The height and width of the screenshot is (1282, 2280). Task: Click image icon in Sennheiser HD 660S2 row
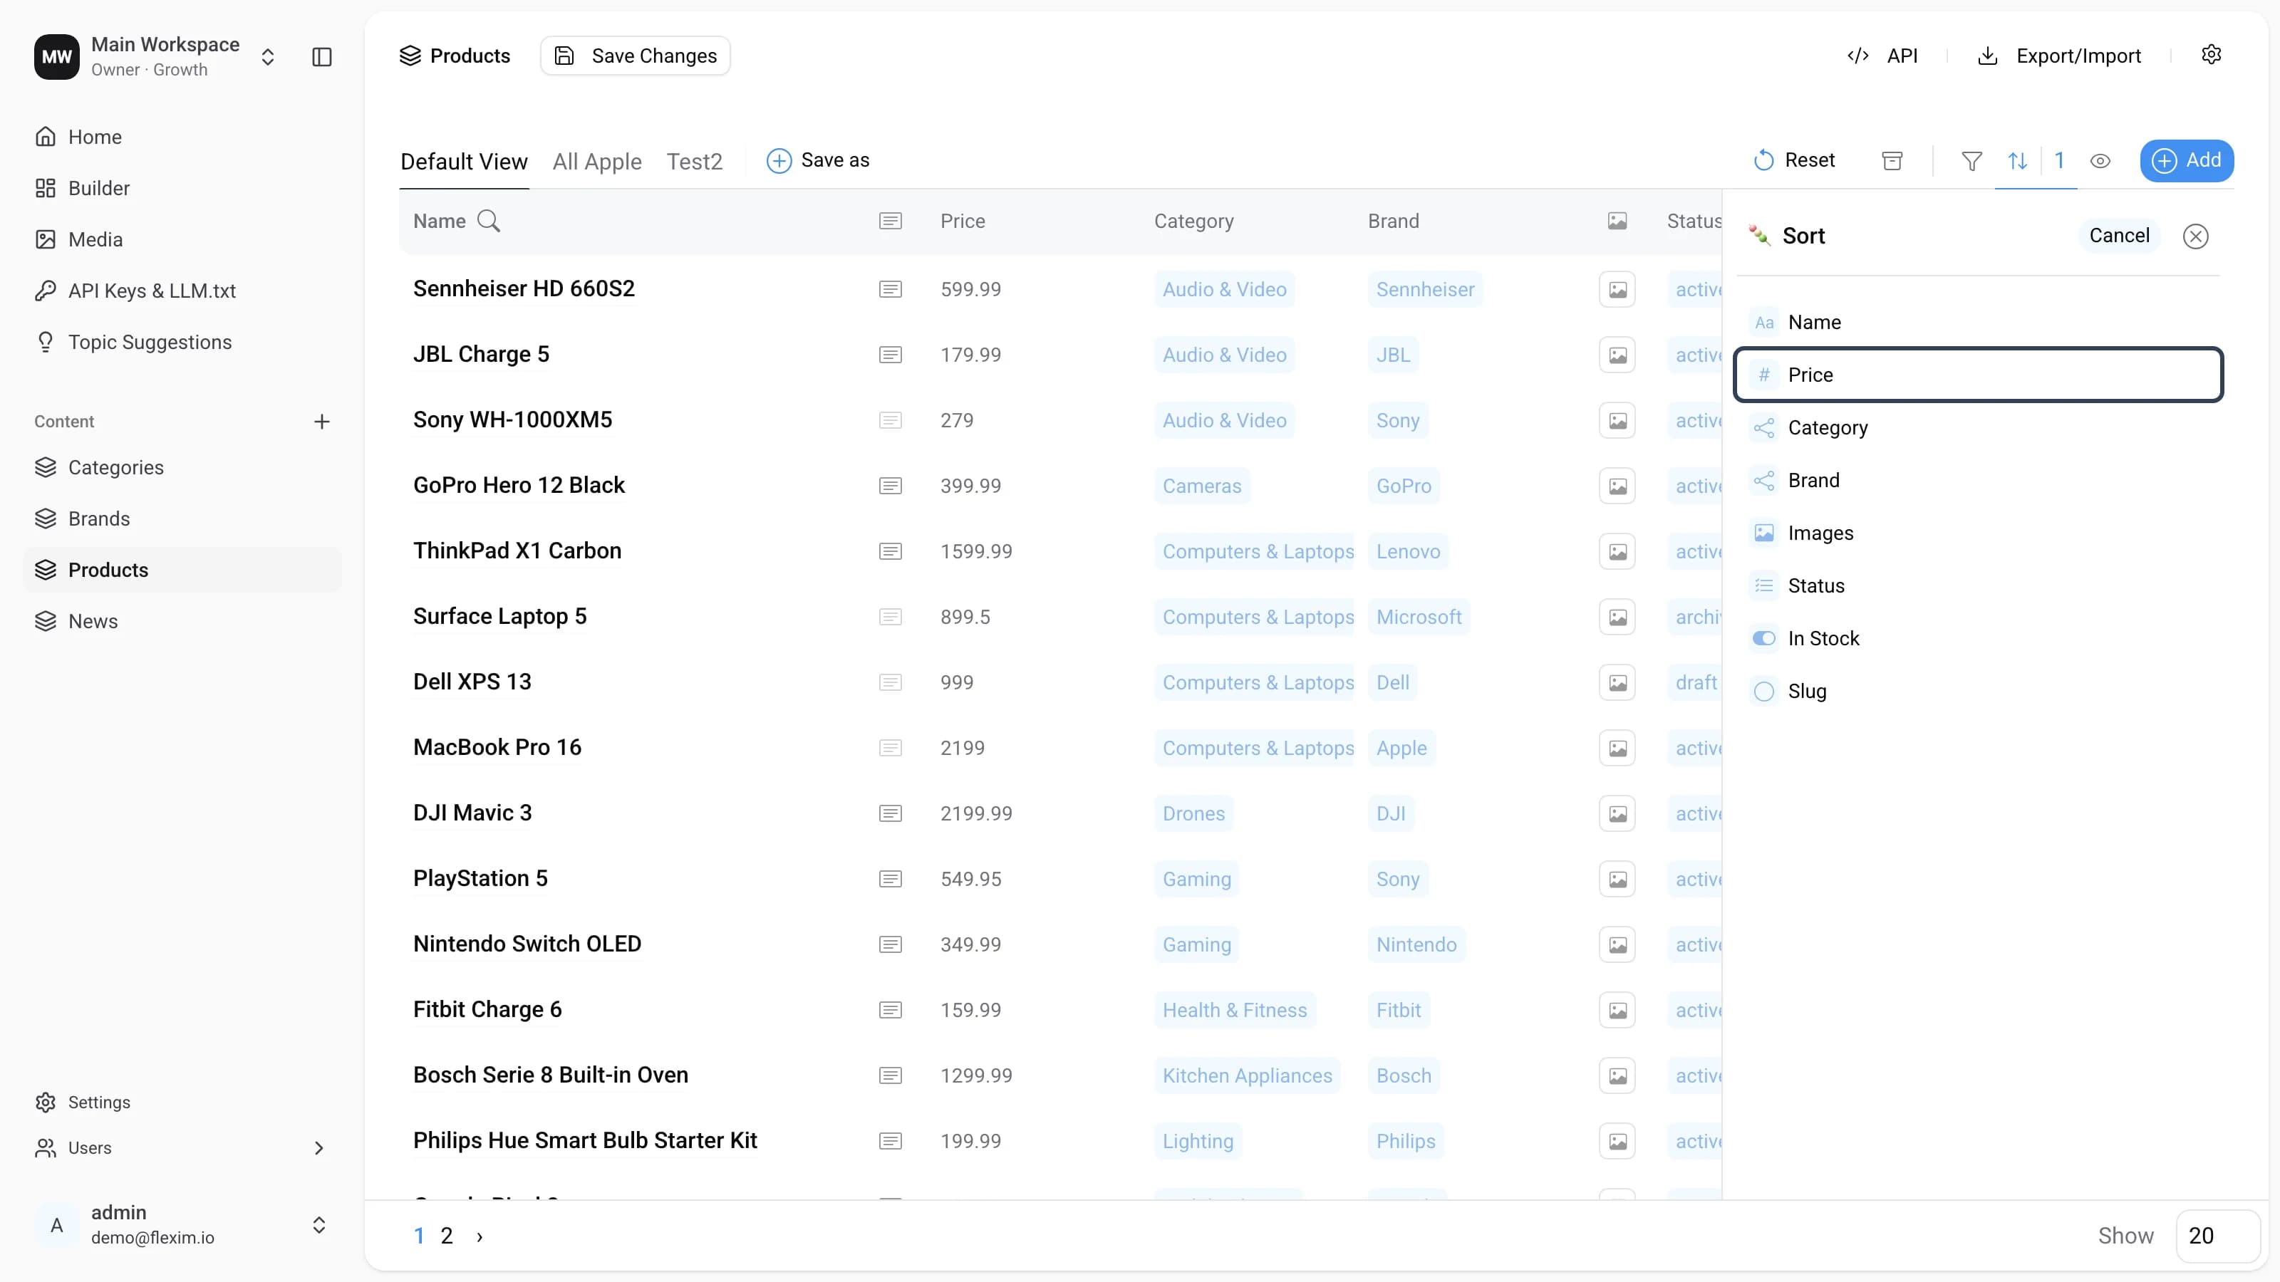1617,289
